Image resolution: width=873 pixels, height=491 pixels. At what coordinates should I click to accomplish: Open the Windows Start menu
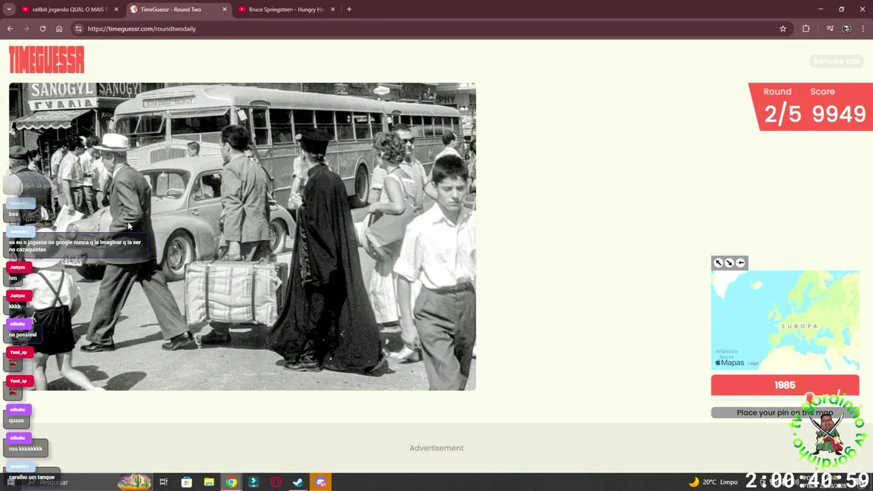[x=11, y=482]
